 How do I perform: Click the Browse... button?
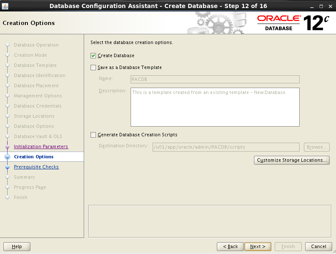pos(317,147)
